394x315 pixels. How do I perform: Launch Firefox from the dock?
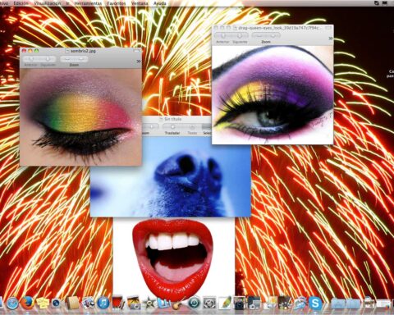click(27, 303)
